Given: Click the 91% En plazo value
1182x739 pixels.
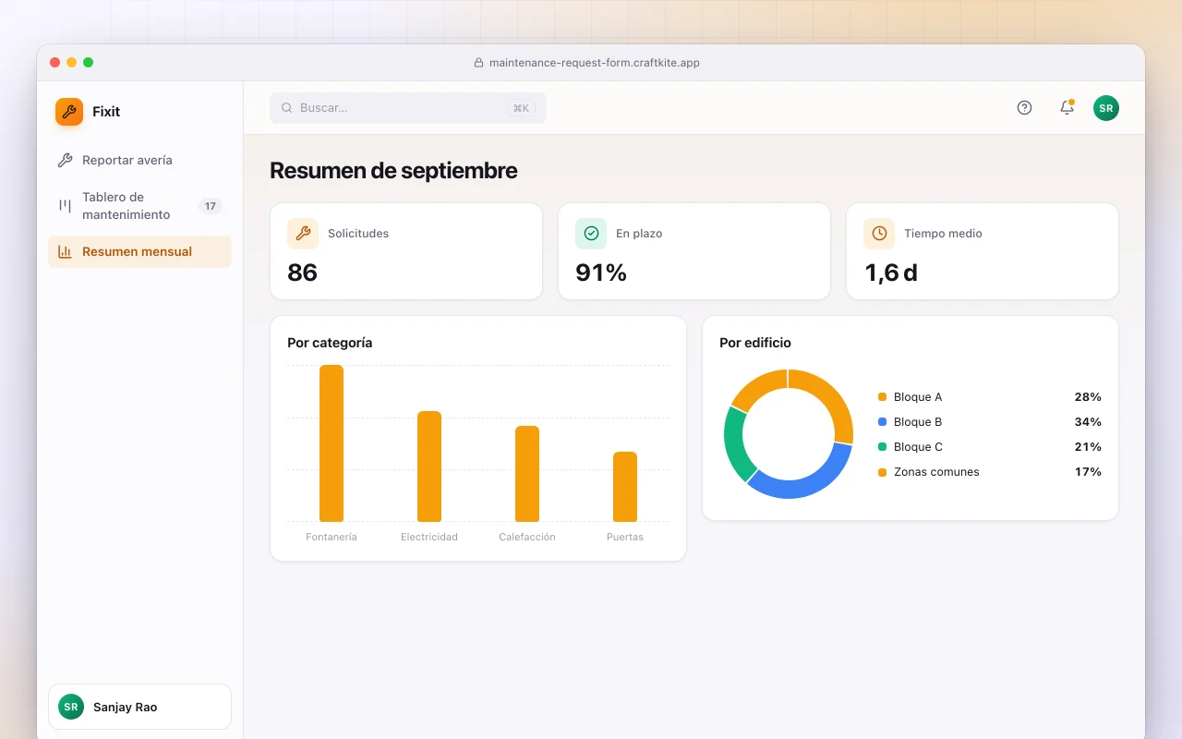Looking at the screenshot, I should (601, 273).
